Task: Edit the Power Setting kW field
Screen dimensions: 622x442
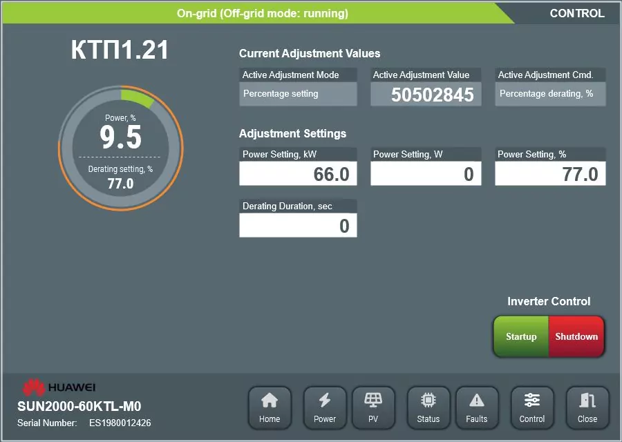Action: (298, 173)
